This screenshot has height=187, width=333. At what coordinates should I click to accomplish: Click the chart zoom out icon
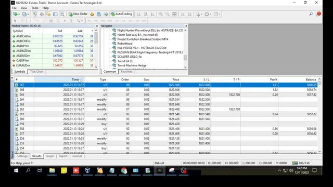tap(168, 14)
